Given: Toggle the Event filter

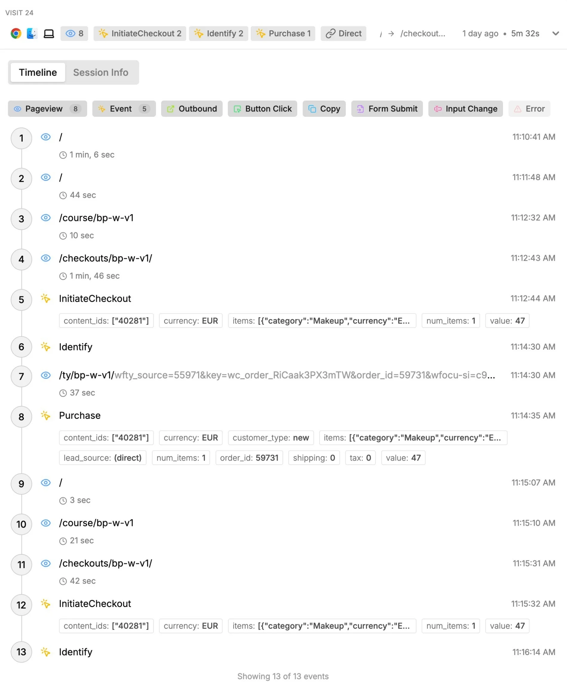Looking at the screenshot, I should tap(124, 108).
